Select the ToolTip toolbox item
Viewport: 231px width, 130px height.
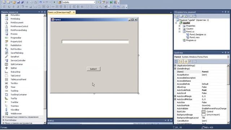tap(14, 98)
